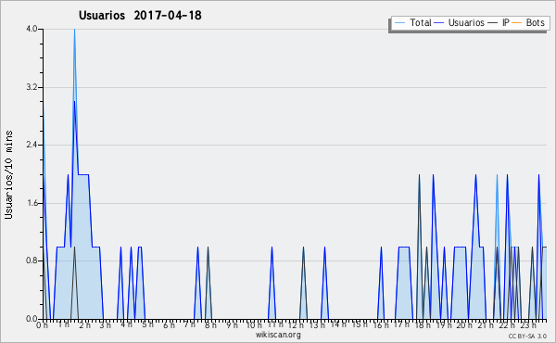Click the x-axis label '7 h'
The width and height of the screenshot is (556, 343).
190,324
